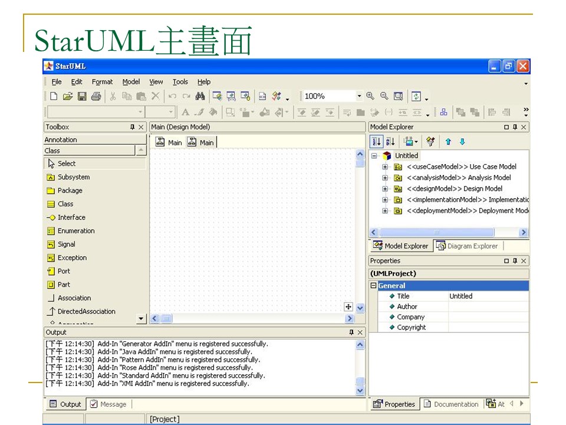566x425 pixels.
Task: Move element down with blue arrow
Action: point(462,142)
